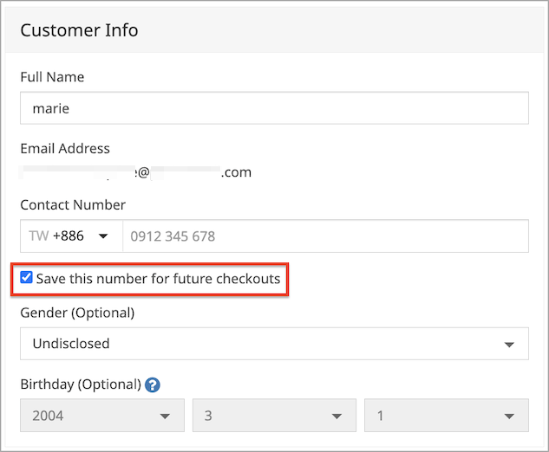
Task: Open the birthday year 2004 dropdown
Action: click(x=102, y=416)
